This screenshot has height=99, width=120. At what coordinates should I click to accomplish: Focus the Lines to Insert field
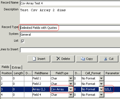tap(70, 50)
